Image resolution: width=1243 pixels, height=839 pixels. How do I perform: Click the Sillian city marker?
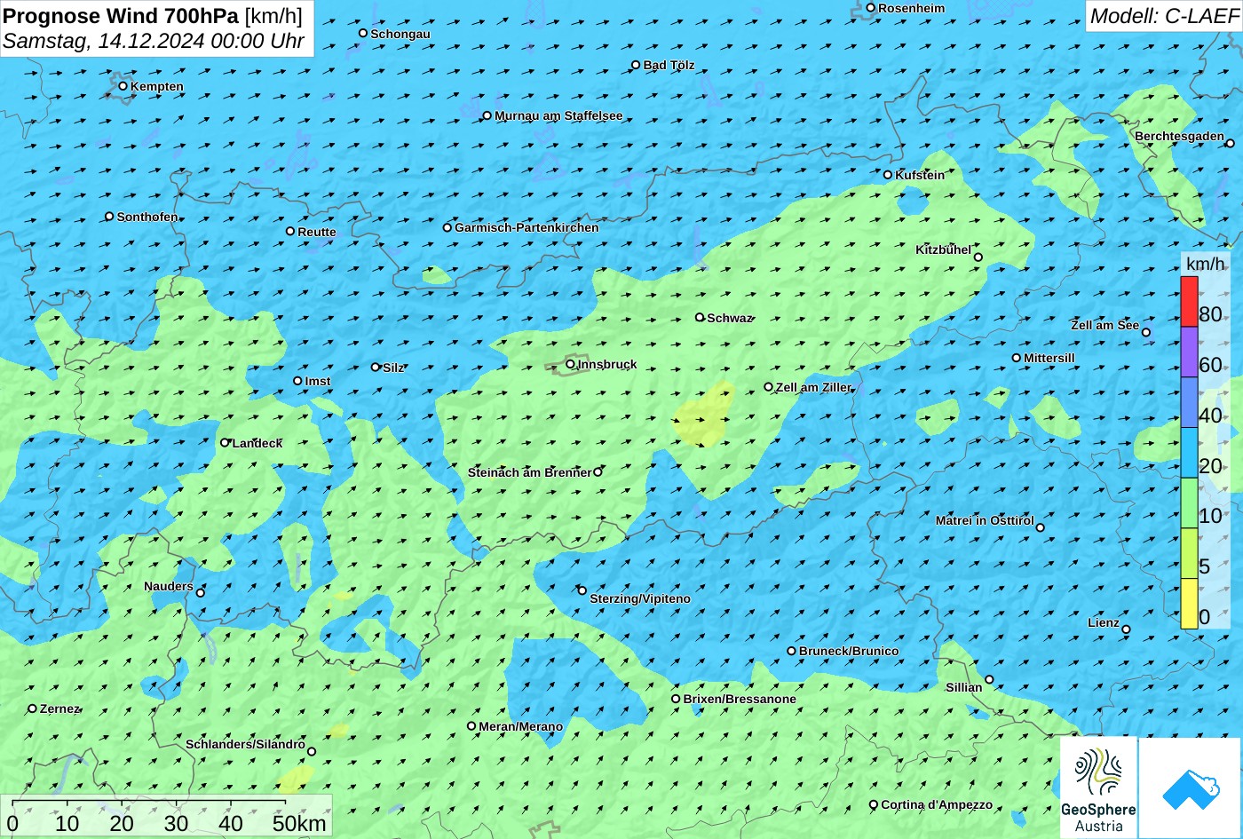[989, 680]
